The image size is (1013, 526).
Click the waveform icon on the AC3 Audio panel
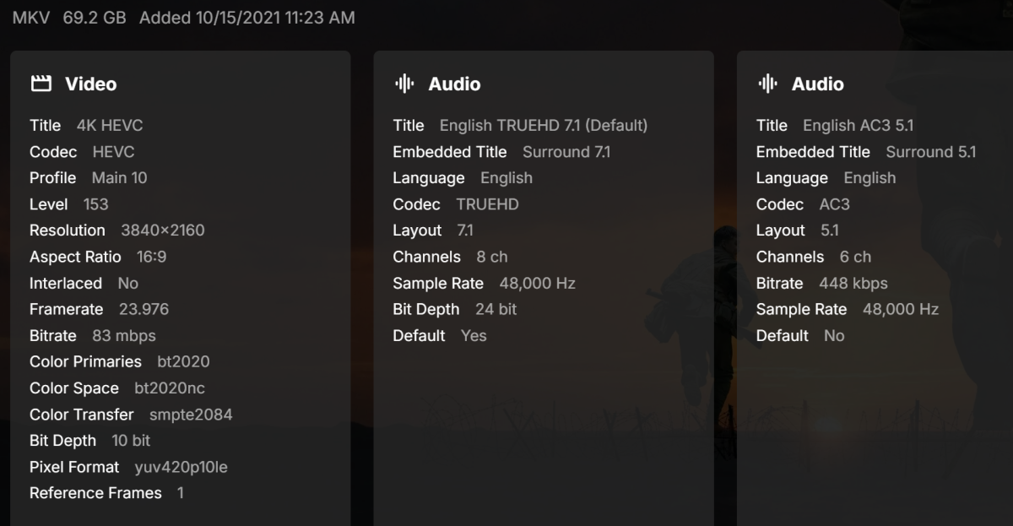(x=767, y=84)
